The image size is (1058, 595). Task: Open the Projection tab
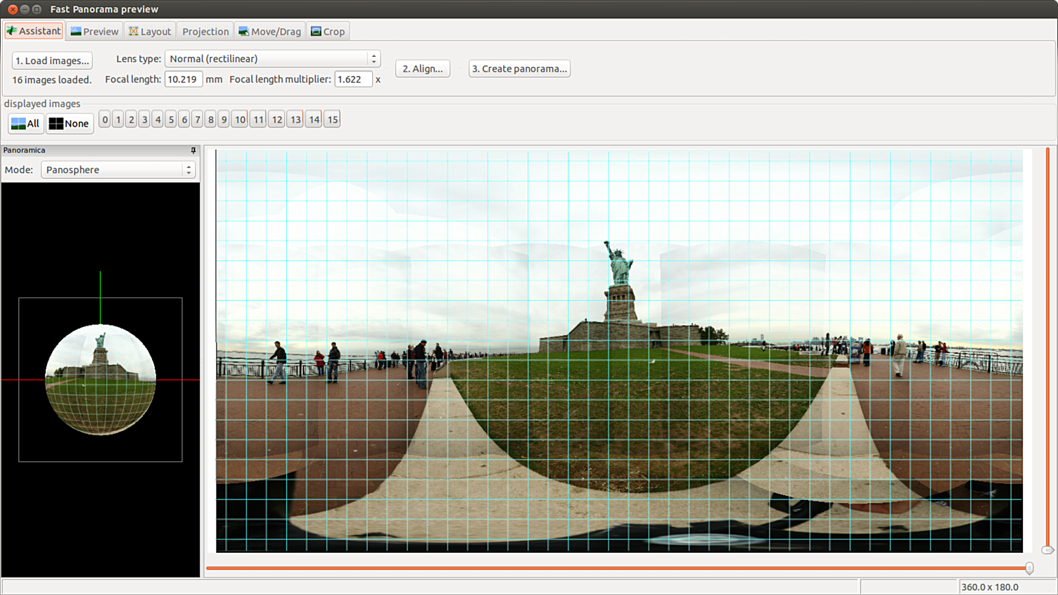tap(205, 32)
